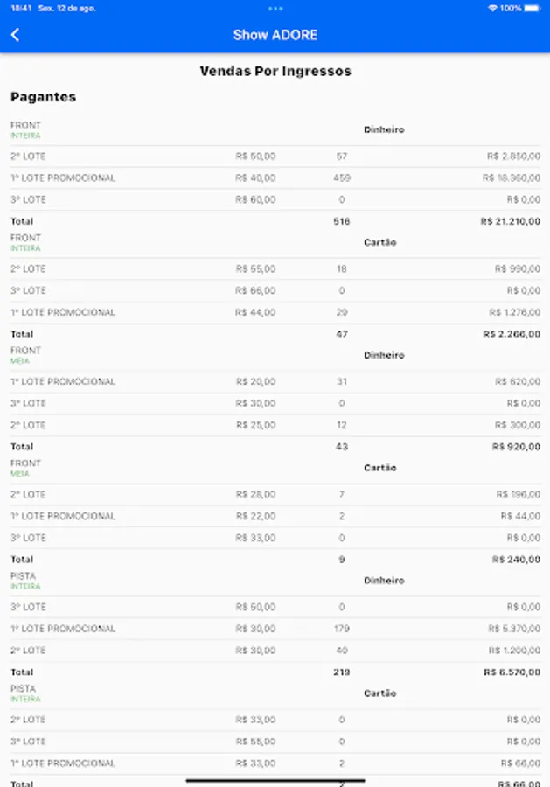Select the Vendas Por Ingressos heading

(x=275, y=72)
